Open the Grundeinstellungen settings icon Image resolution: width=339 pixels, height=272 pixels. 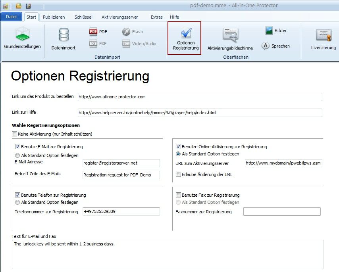(22, 35)
